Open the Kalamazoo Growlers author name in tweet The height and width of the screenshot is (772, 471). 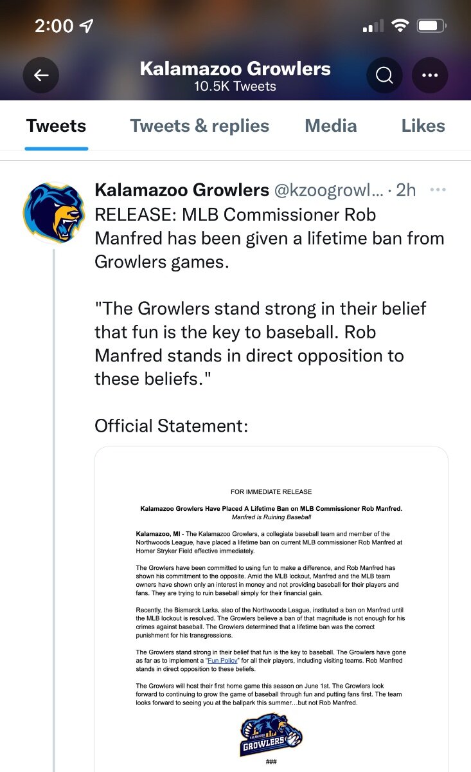coord(181,190)
